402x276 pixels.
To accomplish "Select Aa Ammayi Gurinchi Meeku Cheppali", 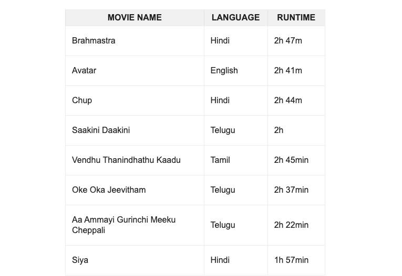I will (123, 225).
